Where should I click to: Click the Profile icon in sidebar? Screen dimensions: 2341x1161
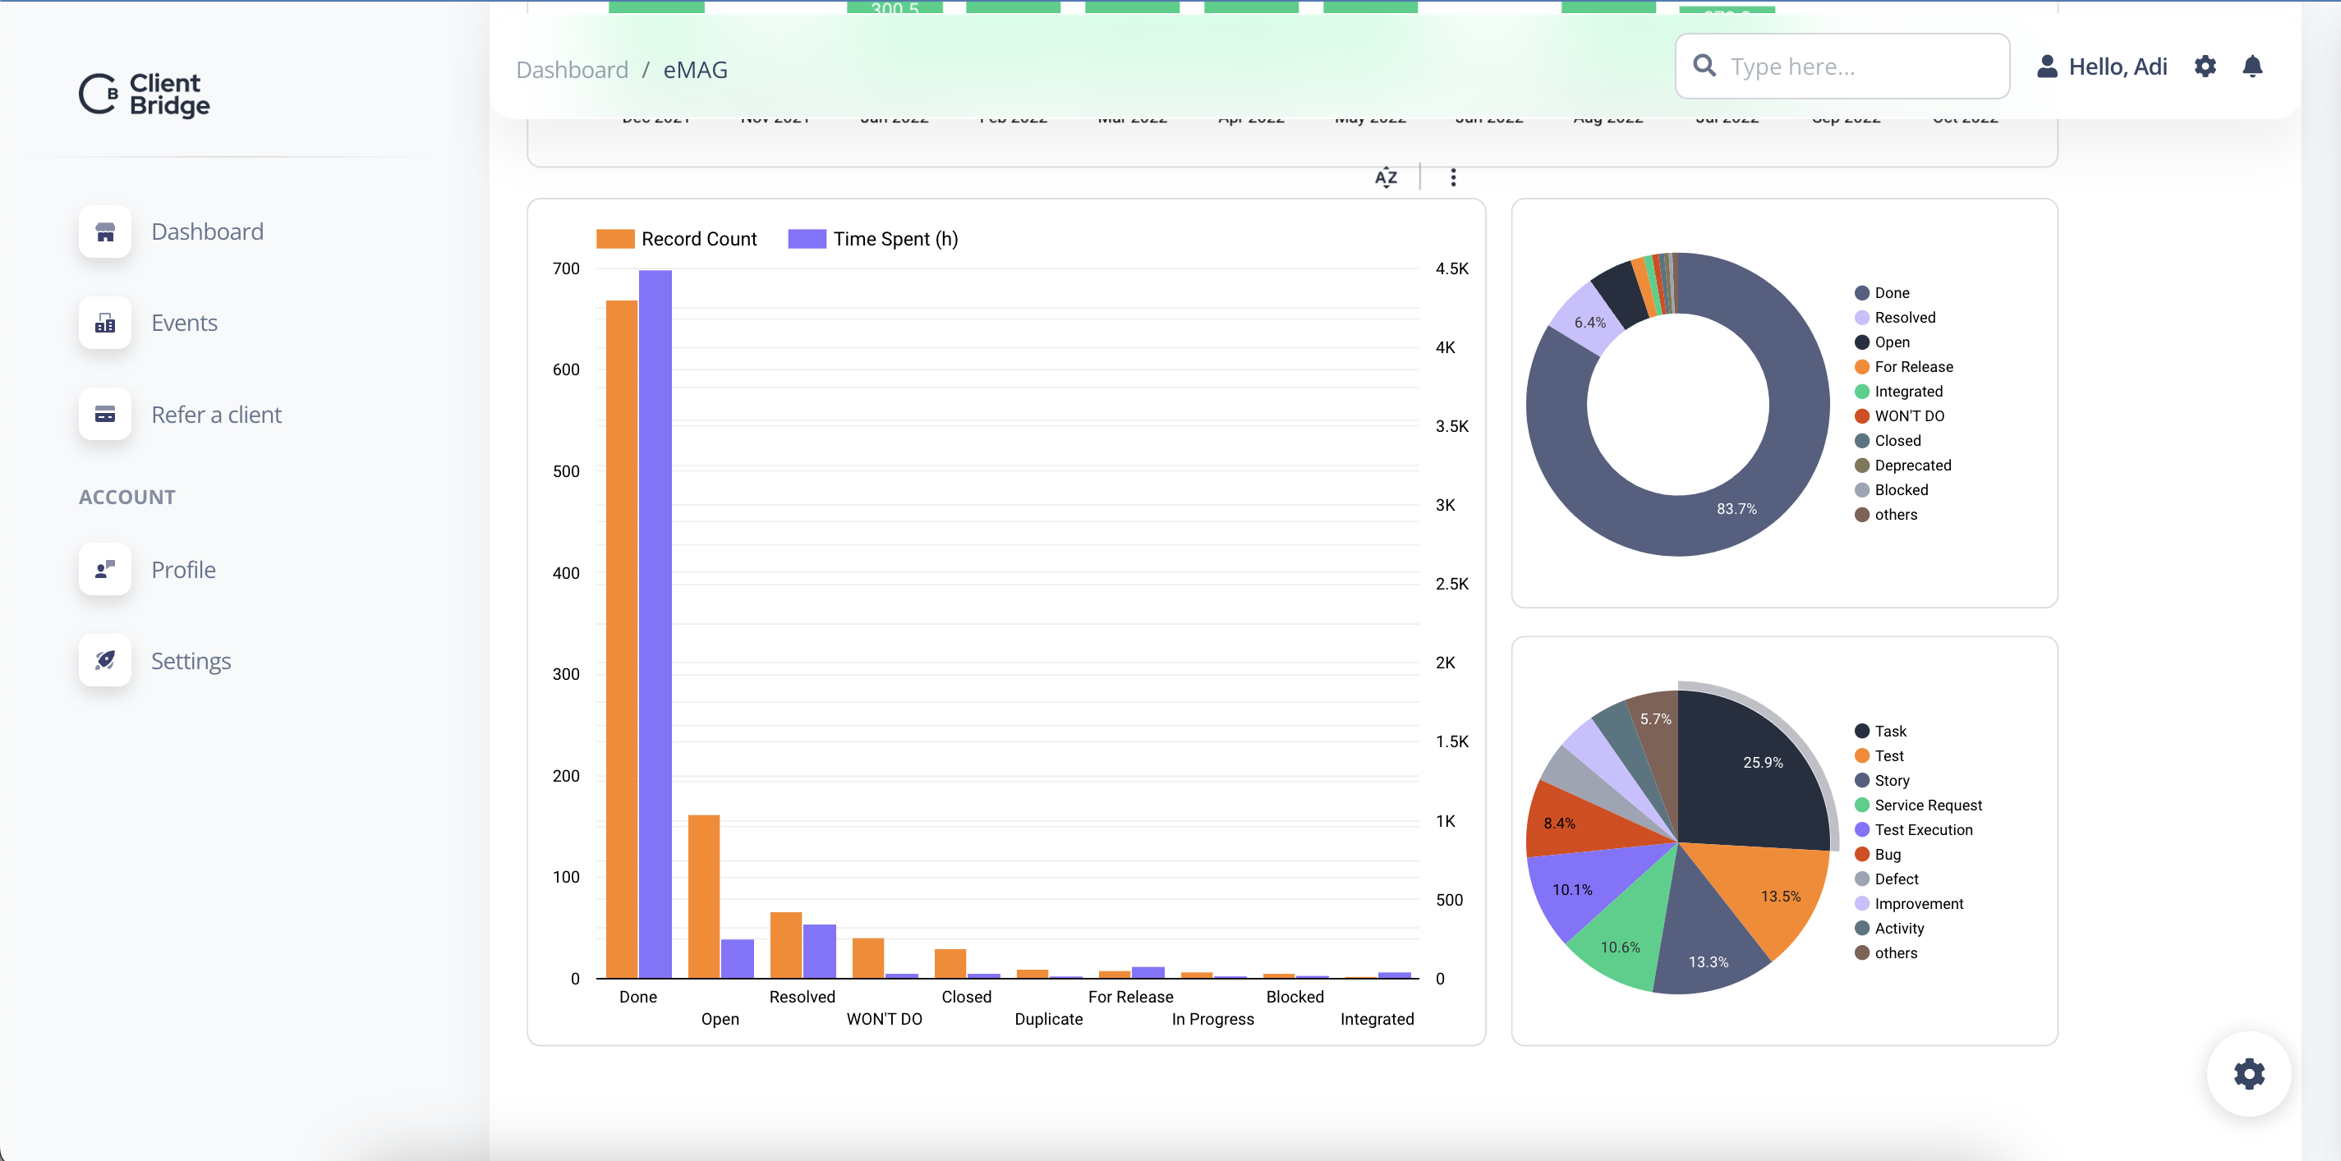tap(105, 570)
